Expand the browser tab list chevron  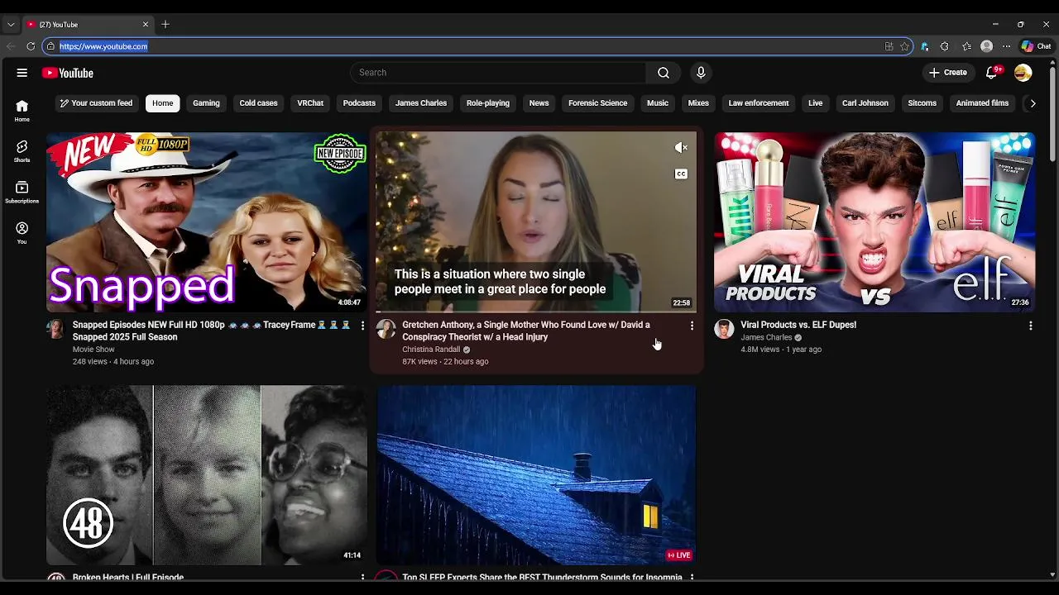11,24
